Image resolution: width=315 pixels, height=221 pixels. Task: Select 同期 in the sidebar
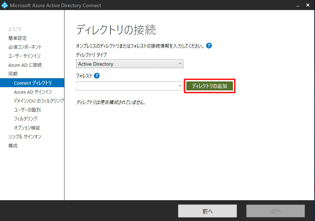(13, 74)
